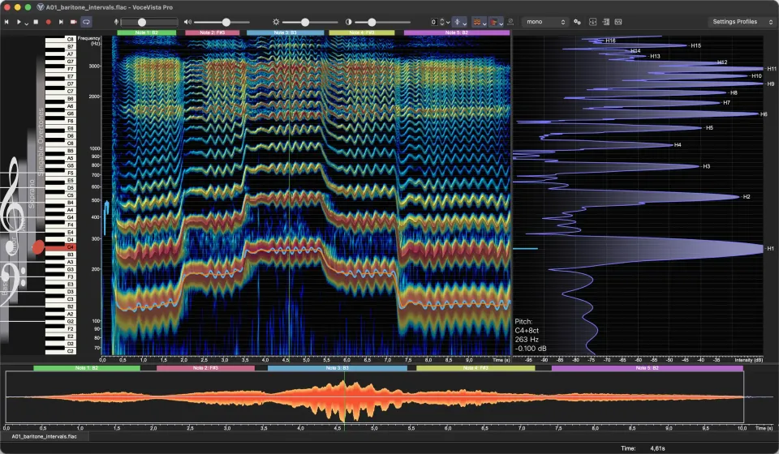Click the H3 harmonic label in spectrum
The width and height of the screenshot is (779, 454).
(707, 166)
